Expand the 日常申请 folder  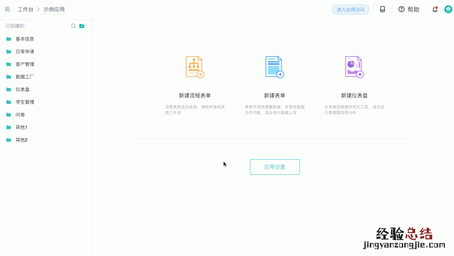click(25, 51)
